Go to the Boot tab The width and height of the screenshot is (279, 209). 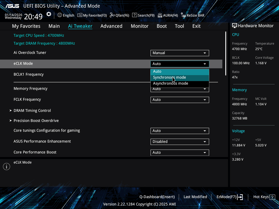click(x=162, y=26)
